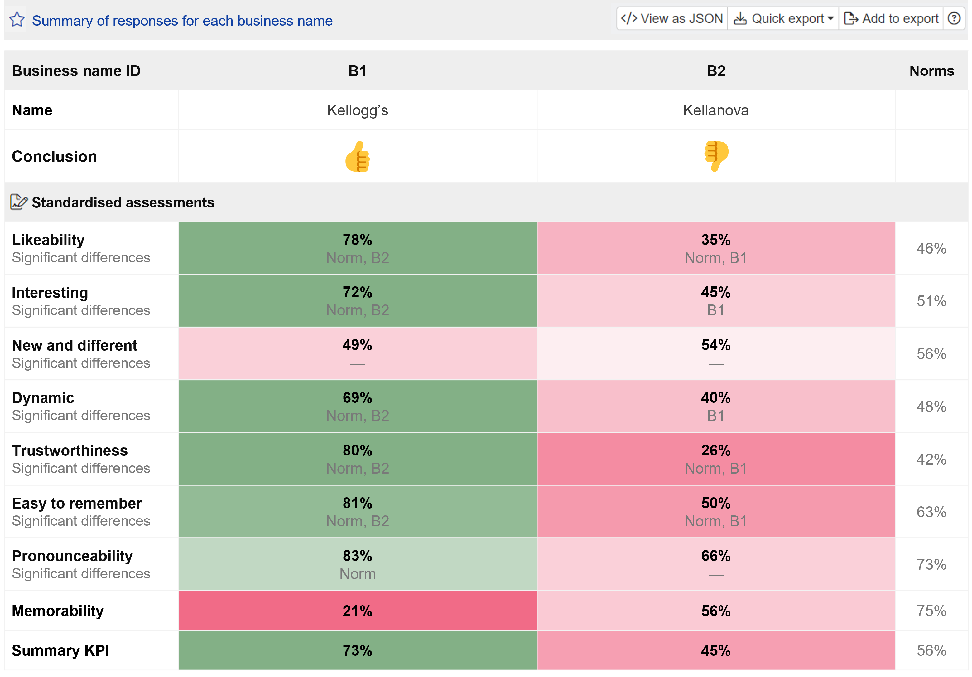Select New and different 54% cell
The width and height of the screenshot is (972, 677).
(716, 354)
